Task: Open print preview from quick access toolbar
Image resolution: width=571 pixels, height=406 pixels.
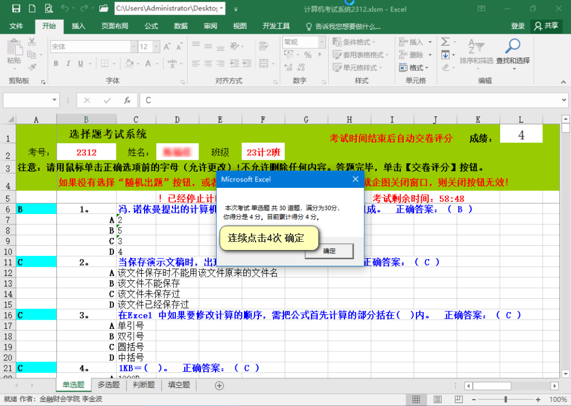Action: coord(48,8)
